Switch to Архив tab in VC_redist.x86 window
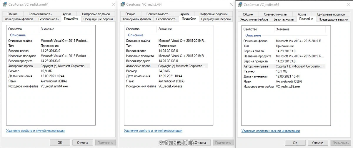The height and width of the screenshot is (148, 353). (302, 14)
